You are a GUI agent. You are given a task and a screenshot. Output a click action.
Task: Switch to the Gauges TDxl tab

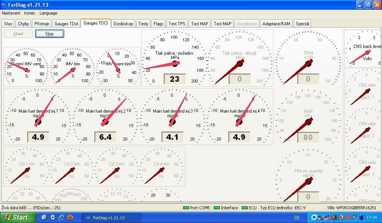[66, 23]
